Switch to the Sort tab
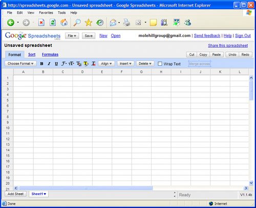Screen dimensions: 256x208 32,54
